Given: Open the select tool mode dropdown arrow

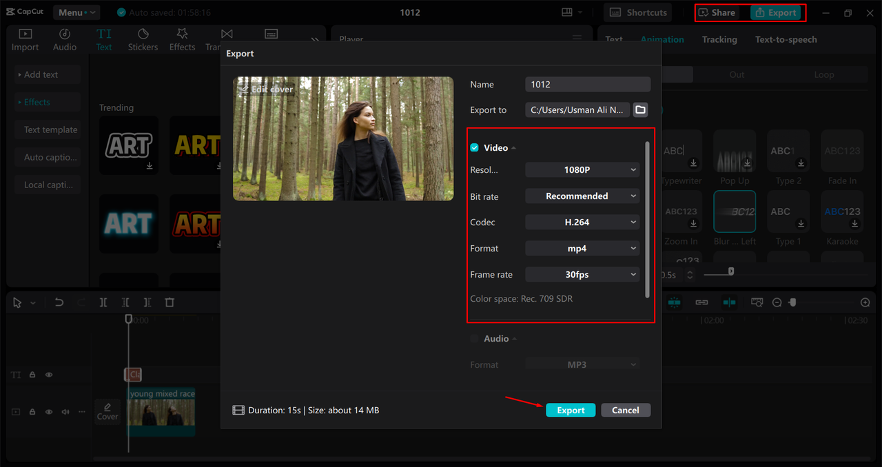Looking at the screenshot, I should point(32,303).
